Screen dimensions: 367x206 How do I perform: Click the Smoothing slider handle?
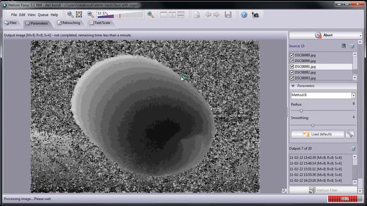pos(313,125)
